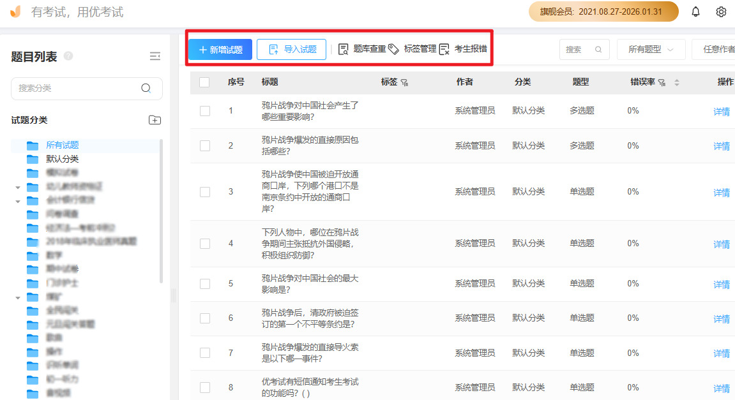Open the 考生报错 error report panel
The height and width of the screenshot is (400, 735).
point(468,48)
